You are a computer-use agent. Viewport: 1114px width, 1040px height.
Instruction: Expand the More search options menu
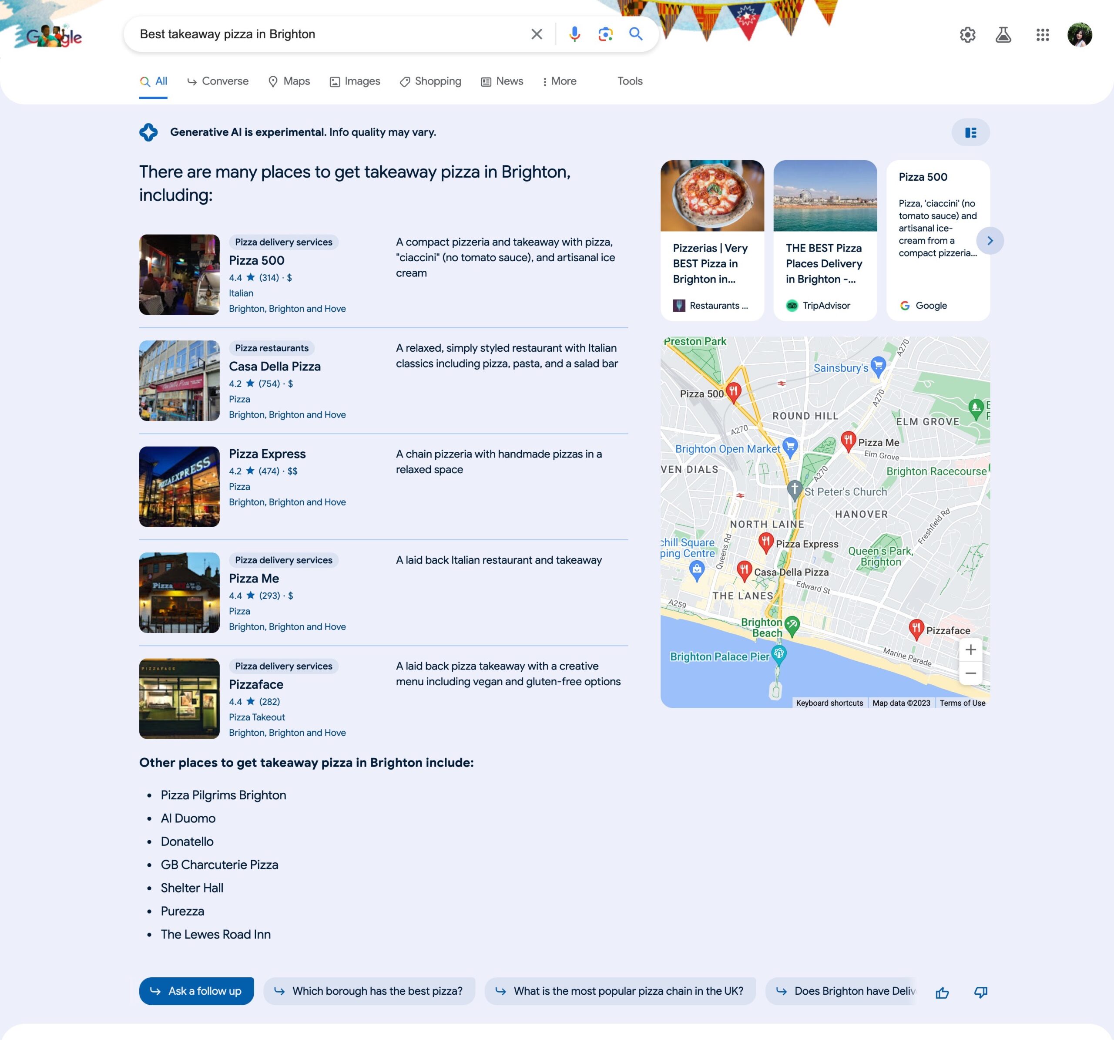click(559, 81)
